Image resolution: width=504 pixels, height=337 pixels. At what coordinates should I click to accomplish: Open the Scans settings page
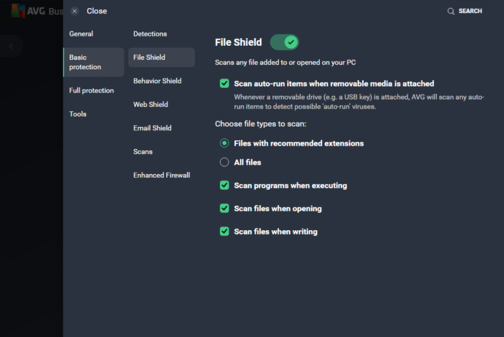(x=143, y=152)
